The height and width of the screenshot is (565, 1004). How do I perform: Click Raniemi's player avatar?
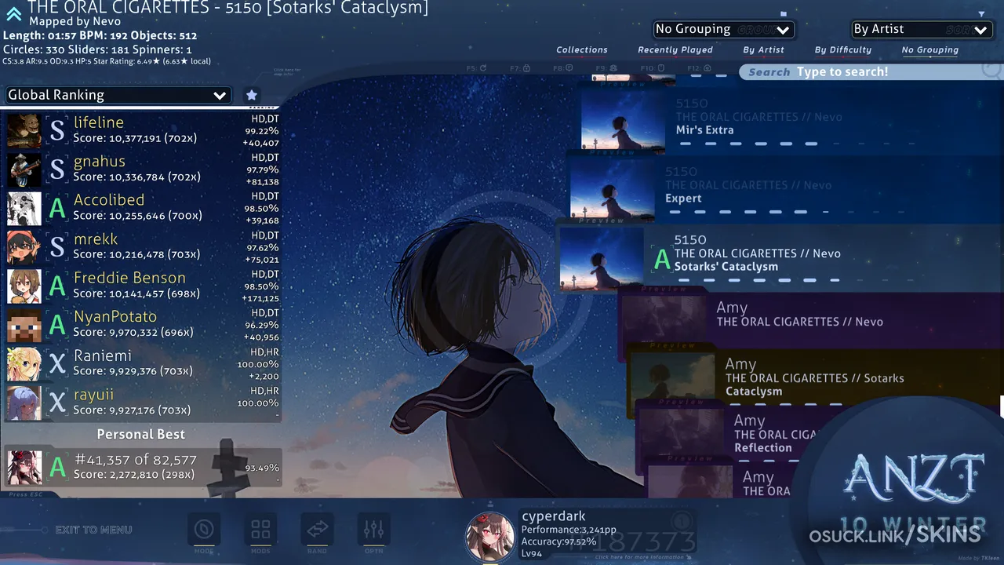(x=24, y=363)
